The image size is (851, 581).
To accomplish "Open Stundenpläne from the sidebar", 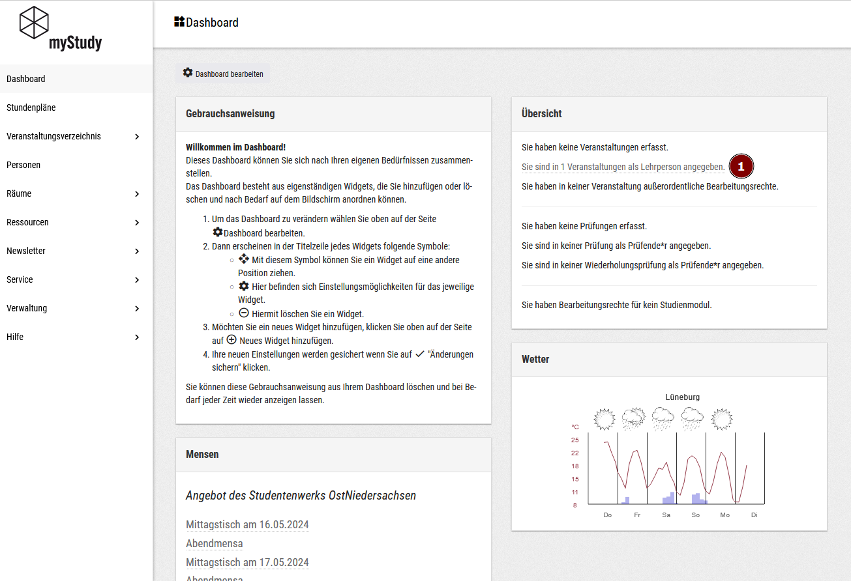I will coord(31,107).
